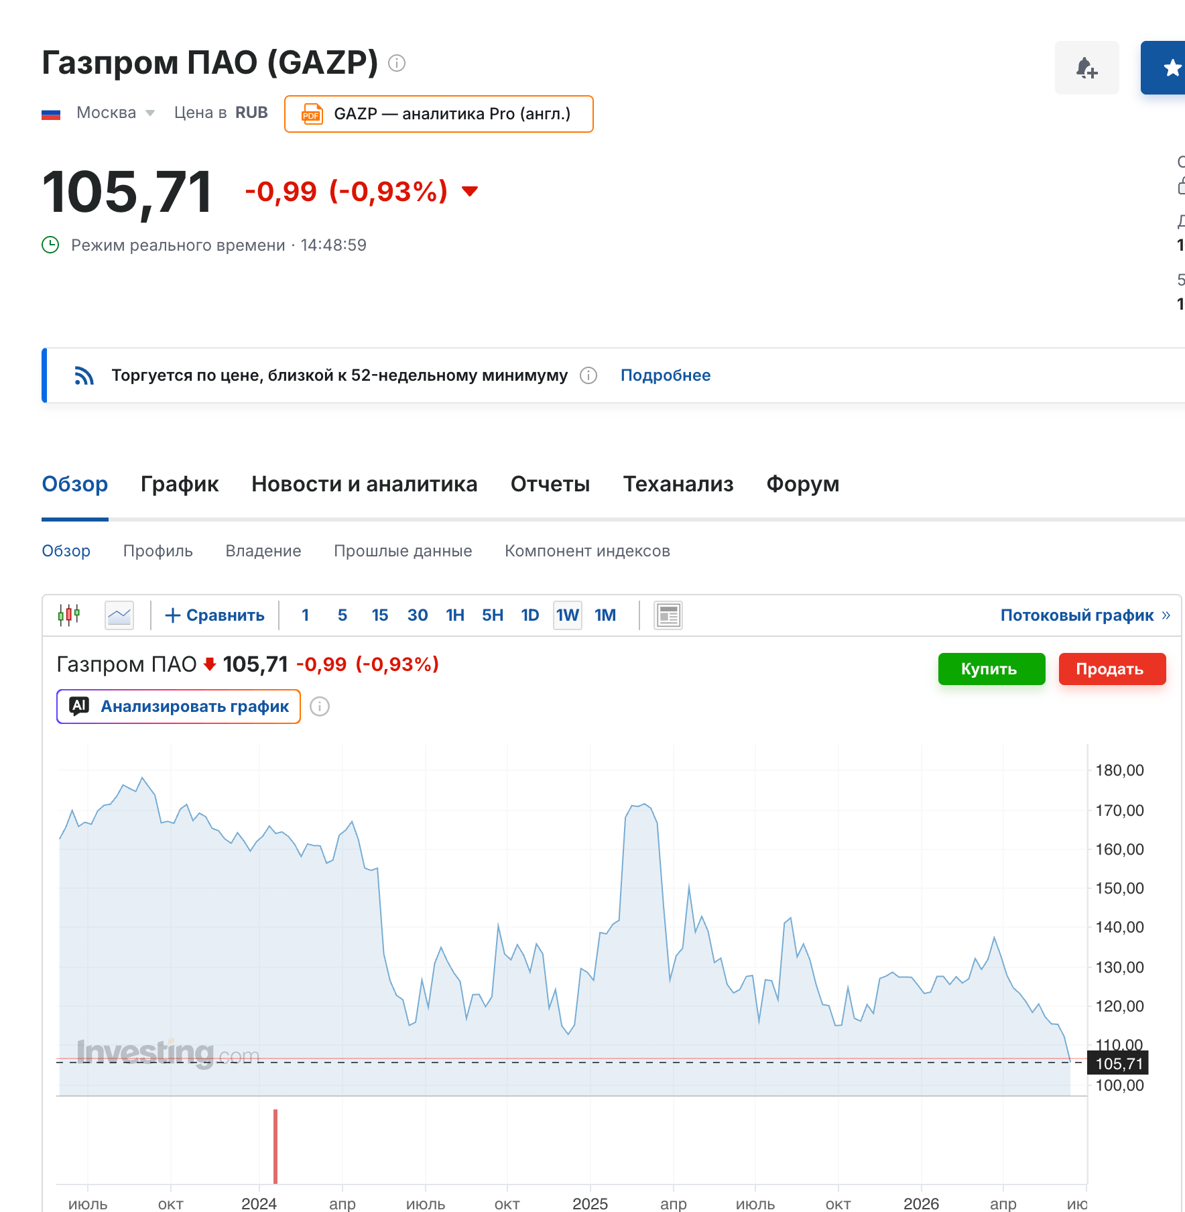The image size is (1185, 1212).
Task: Show info about 52-week minimum notice
Action: tap(588, 375)
